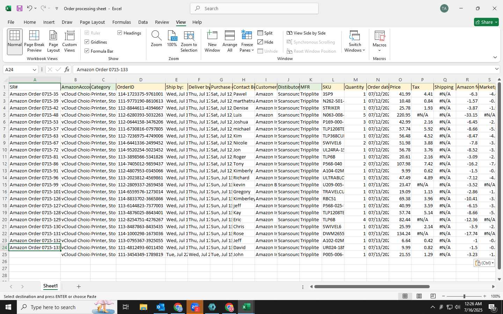Select row 5 header
The height and width of the screenshot is (314, 503).
[5, 115]
